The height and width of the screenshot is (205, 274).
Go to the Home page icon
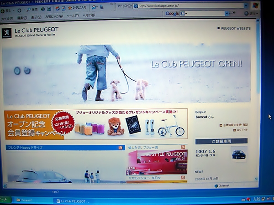[x=58, y=9]
